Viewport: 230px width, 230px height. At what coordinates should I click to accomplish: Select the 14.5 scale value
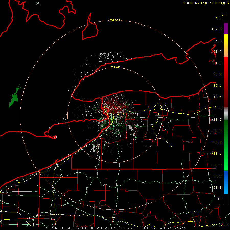[217, 97]
